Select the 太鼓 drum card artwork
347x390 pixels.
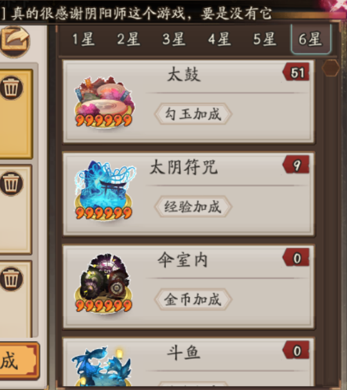[x=104, y=102]
